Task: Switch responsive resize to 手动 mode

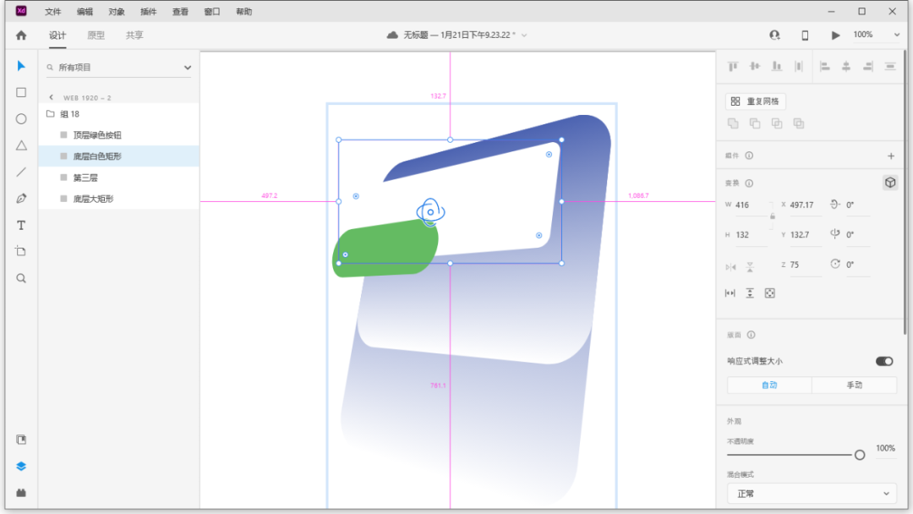Action: (x=854, y=385)
